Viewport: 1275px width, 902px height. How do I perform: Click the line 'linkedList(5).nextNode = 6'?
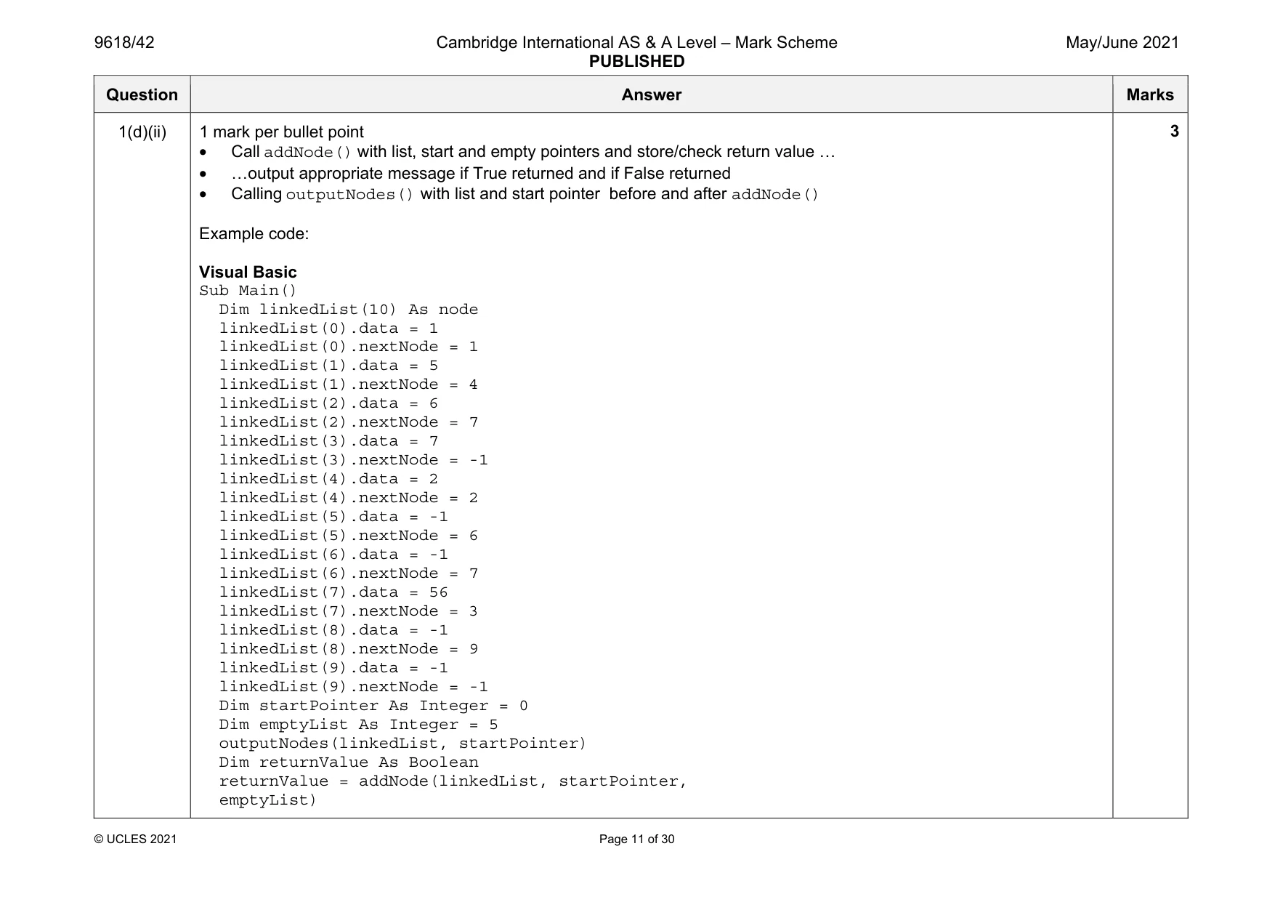click(x=349, y=536)
